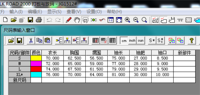
Task: Click the 新尺码 row header
Action: [x=20, y=80]
